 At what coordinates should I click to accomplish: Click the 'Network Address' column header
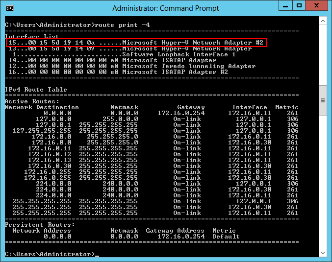pos(42,231)
